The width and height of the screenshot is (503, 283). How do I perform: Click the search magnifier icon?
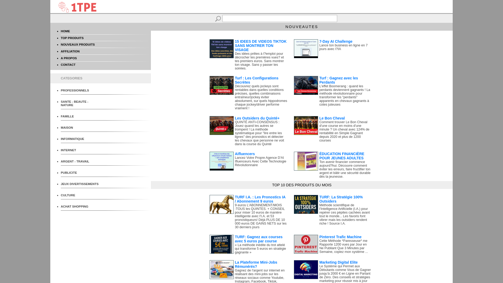point(218,19)
